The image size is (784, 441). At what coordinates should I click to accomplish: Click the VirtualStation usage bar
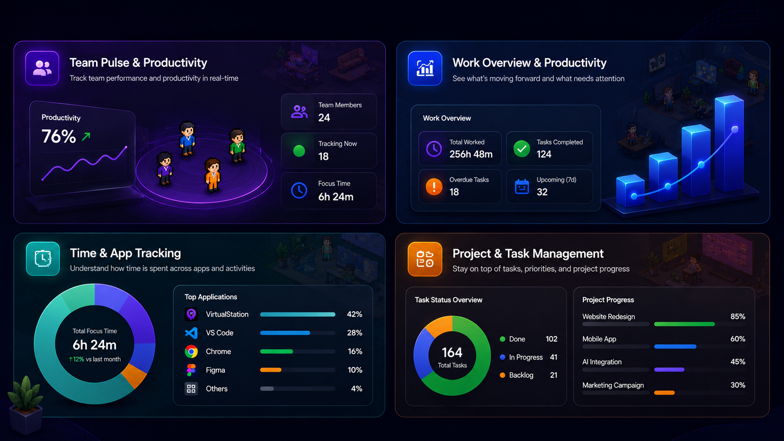pyautogui.click(x=298, y=314)
